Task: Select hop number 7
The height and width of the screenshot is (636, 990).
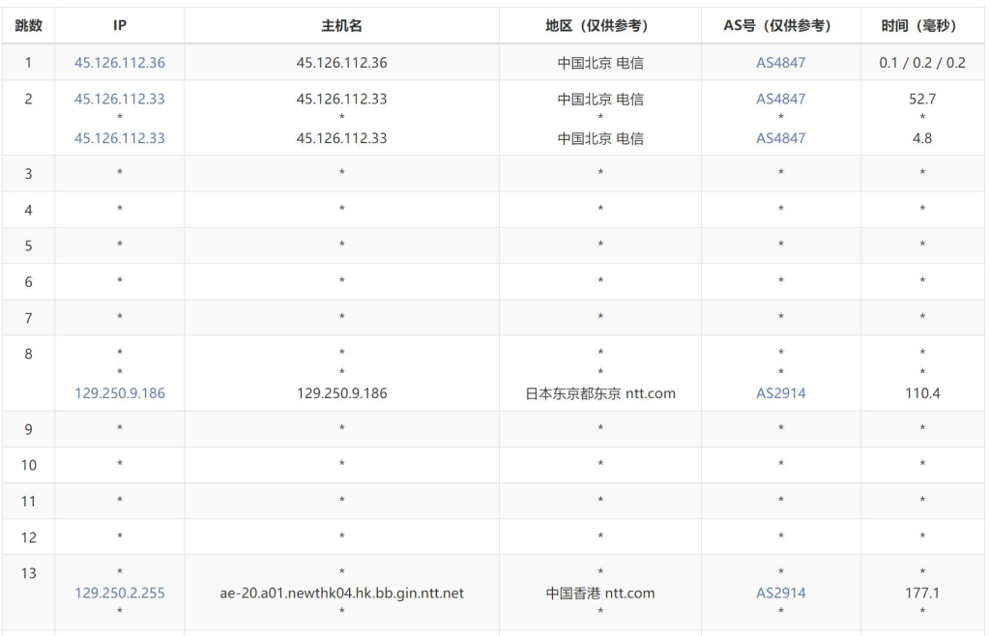Action: 28,318
